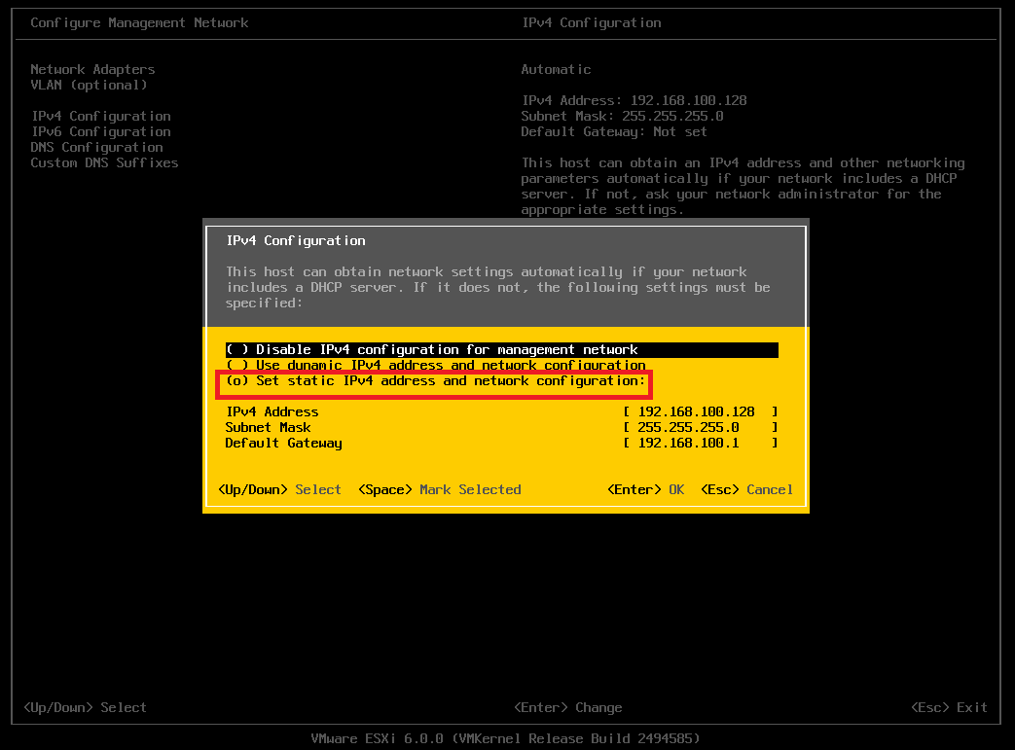This screenshot has width=1015, height=750.
Task: Click <Enter> OK in the dialog
Action: pos(645,490)
